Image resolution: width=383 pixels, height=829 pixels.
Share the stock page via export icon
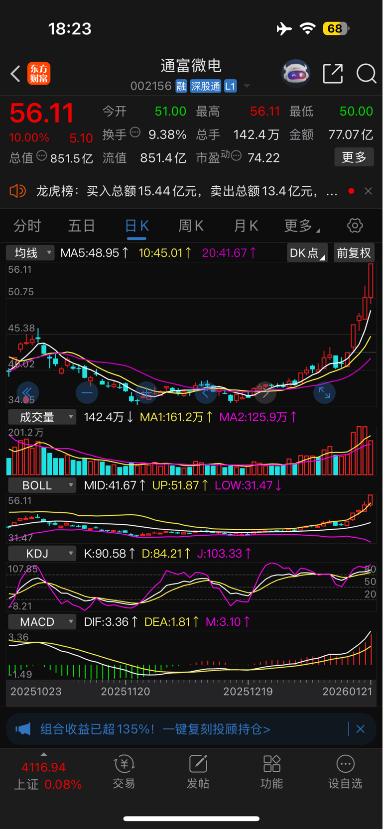(x=333, y=74)
